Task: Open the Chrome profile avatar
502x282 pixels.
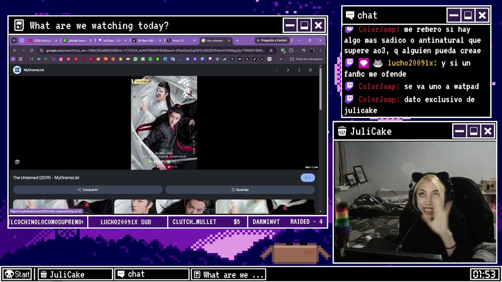Action: click(312, 51)
